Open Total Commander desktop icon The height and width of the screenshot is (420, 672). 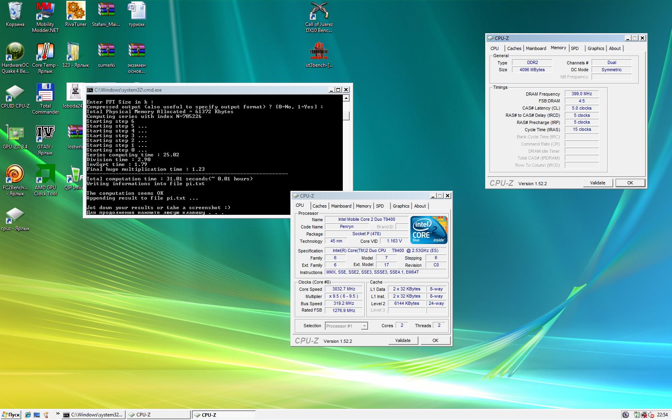[x=45, y=99]
